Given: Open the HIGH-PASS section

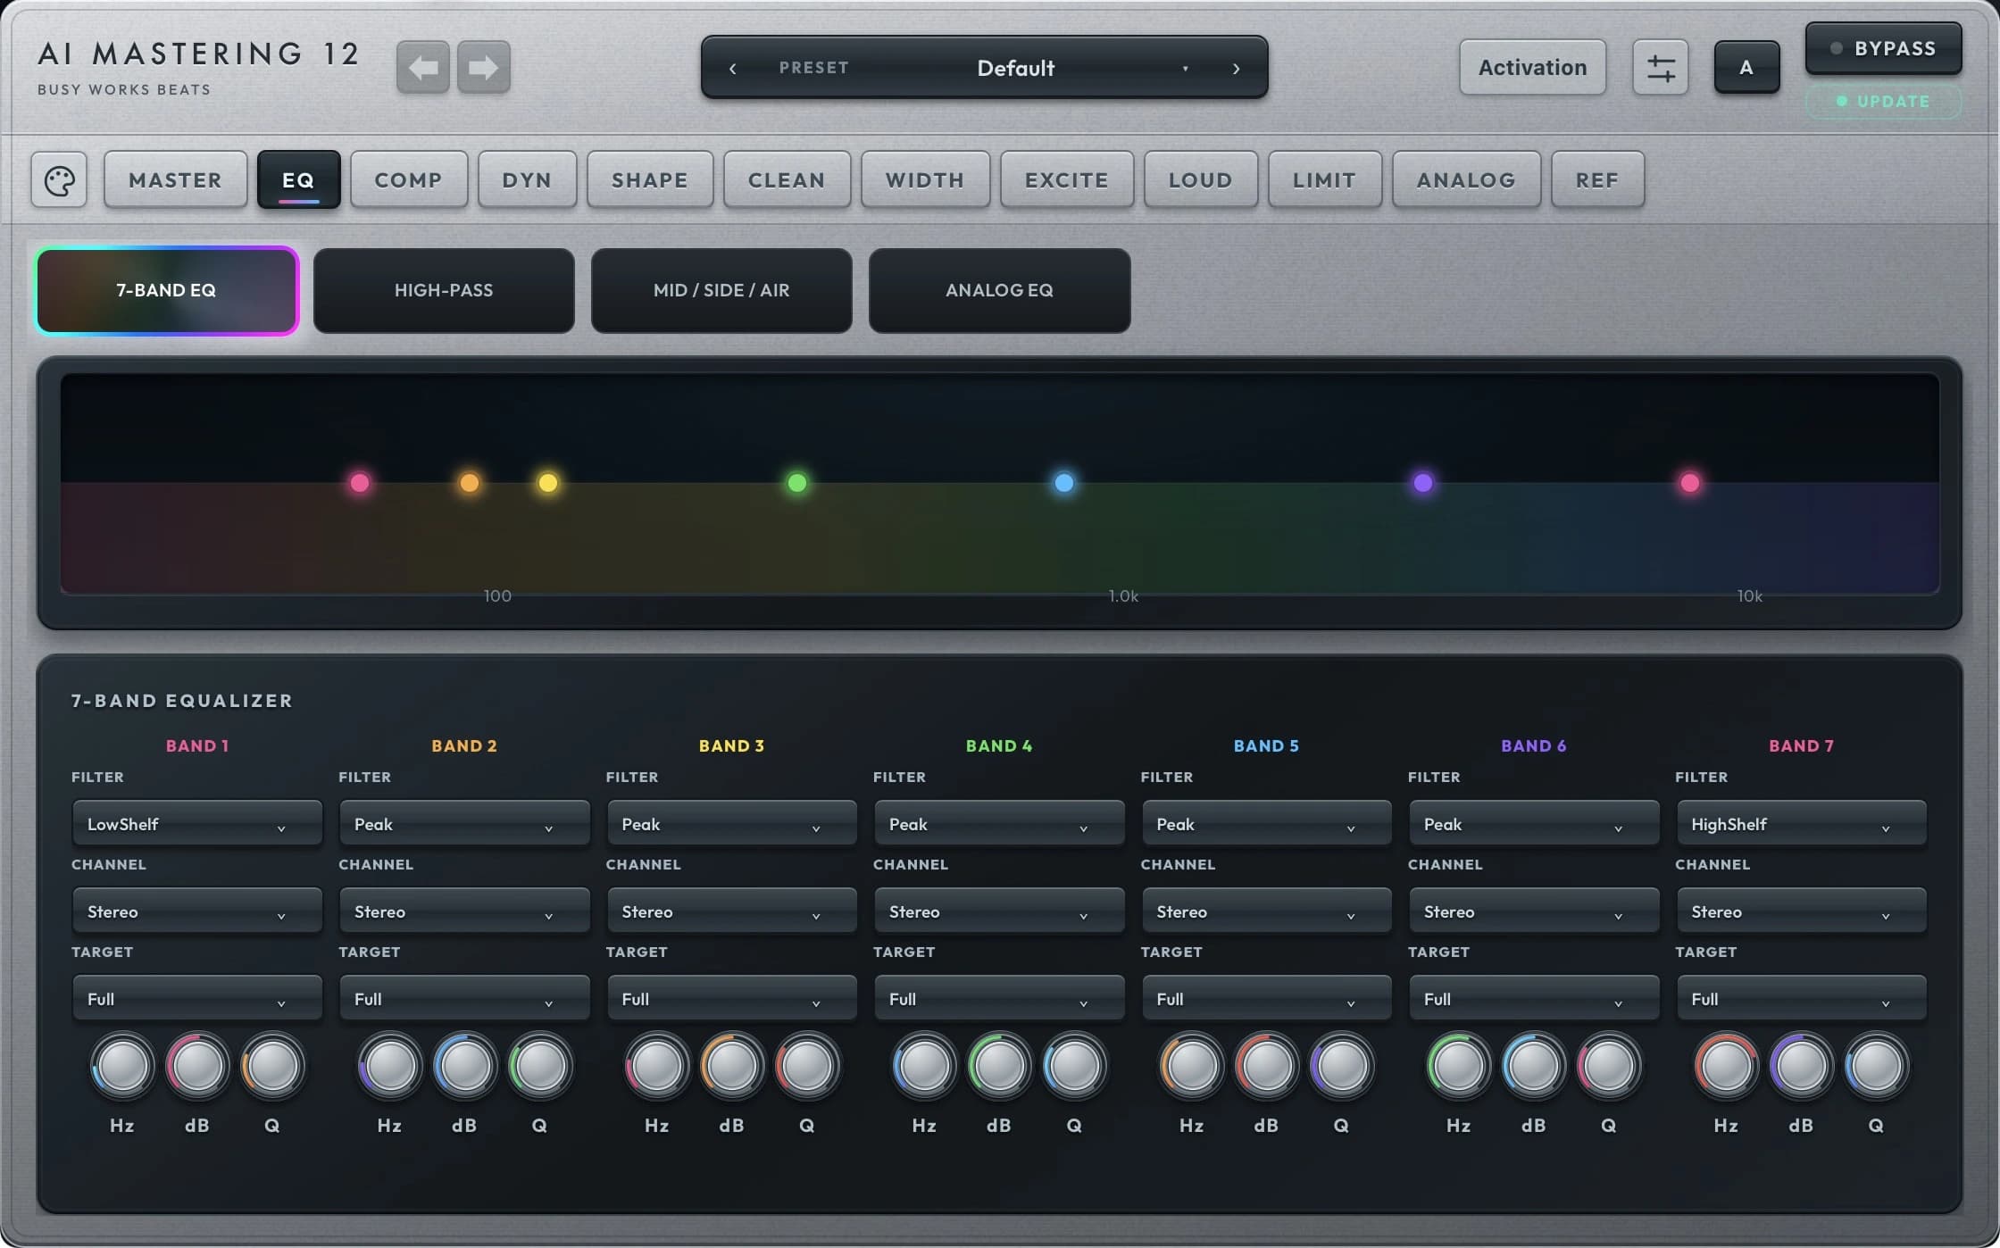Looking at the screenshot, I should point(444,291).
